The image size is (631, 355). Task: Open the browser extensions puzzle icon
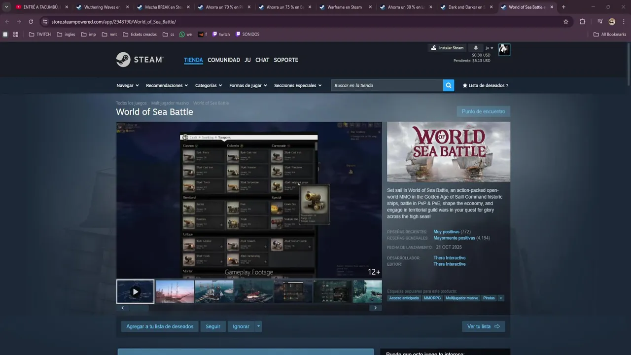(x=582, y=22)
